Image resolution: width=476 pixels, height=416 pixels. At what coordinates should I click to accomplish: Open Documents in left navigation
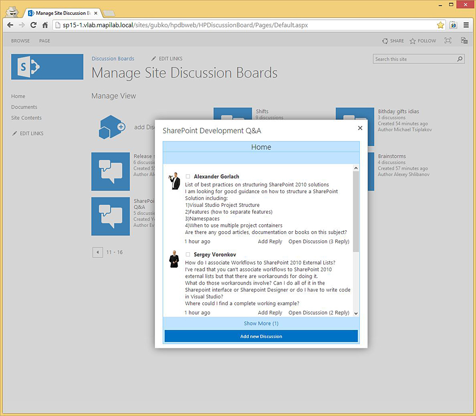(24, 107)
